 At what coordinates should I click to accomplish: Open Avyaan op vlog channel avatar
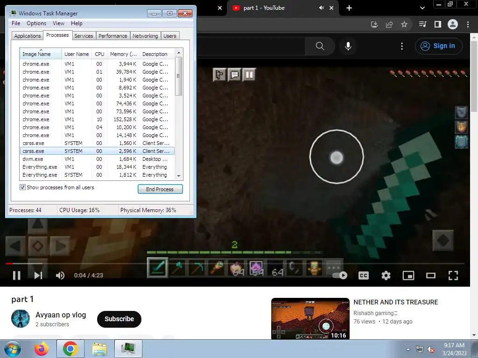pos(21,318)
